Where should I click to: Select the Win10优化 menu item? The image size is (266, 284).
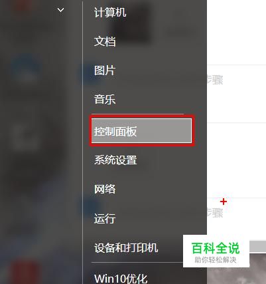121,278
